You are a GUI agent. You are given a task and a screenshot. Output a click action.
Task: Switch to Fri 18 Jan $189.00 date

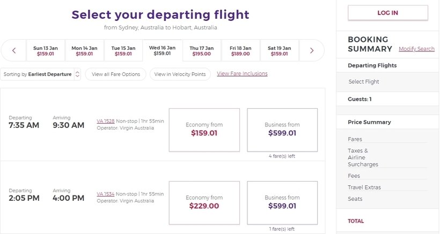240,50
